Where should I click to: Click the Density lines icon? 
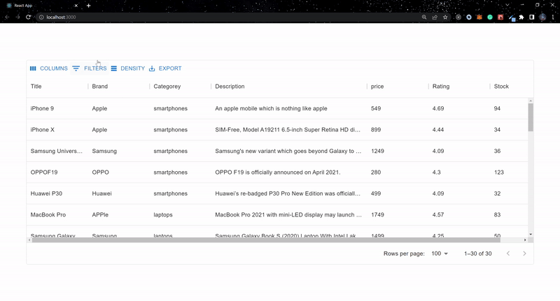[x=114, y=68]
